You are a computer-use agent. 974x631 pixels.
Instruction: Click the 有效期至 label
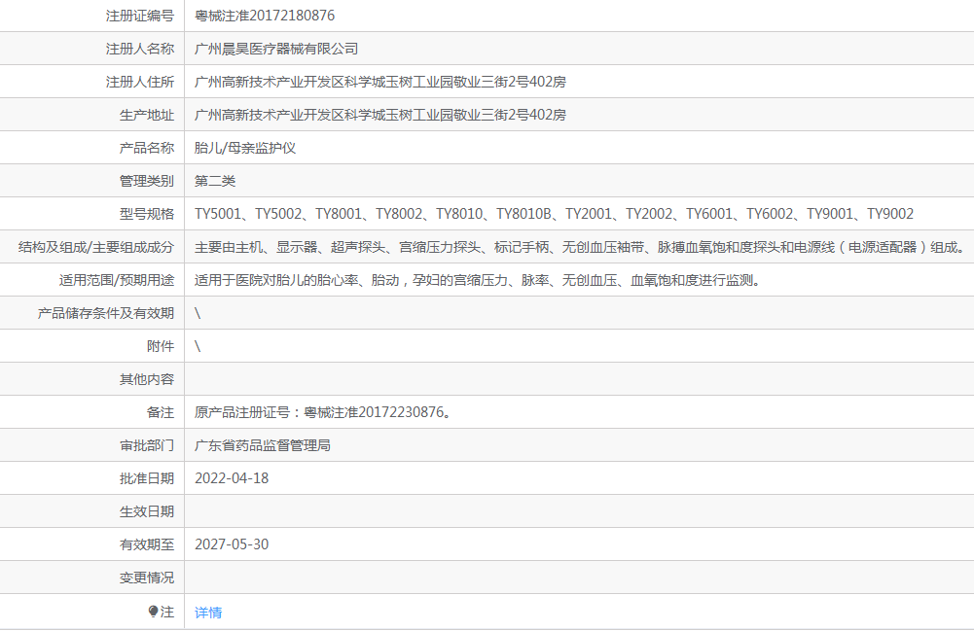147,544
